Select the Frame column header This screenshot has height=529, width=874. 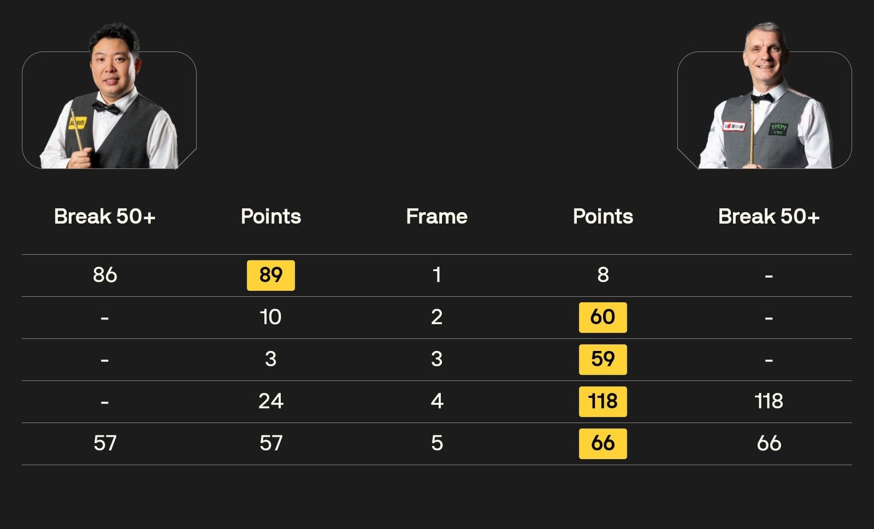tap(436, 217)
